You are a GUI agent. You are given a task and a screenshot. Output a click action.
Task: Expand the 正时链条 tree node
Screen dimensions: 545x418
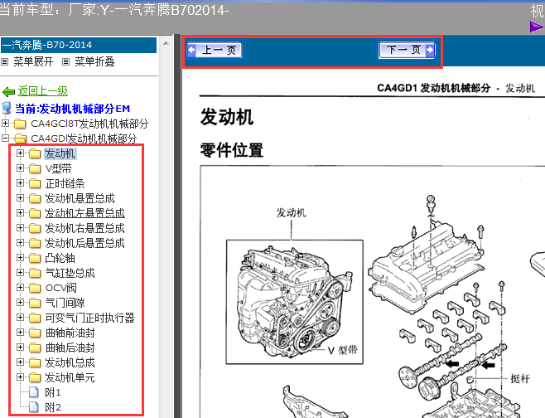tap(20, 182)
